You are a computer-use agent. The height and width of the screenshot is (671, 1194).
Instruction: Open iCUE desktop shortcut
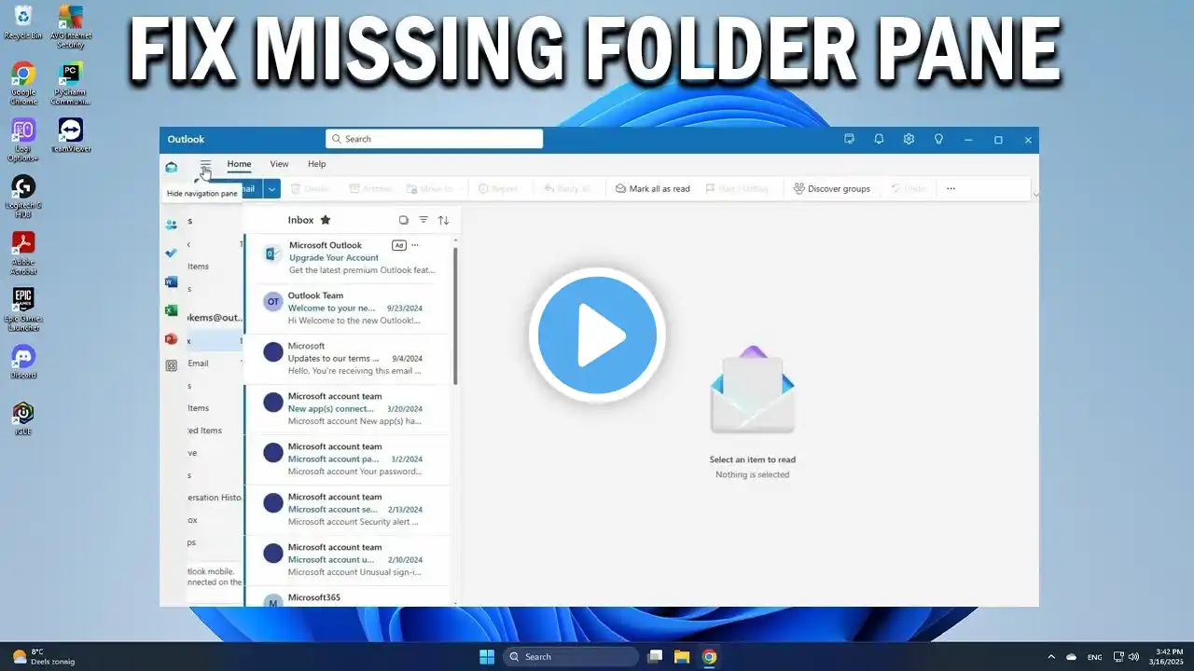(x=23, y=418)
